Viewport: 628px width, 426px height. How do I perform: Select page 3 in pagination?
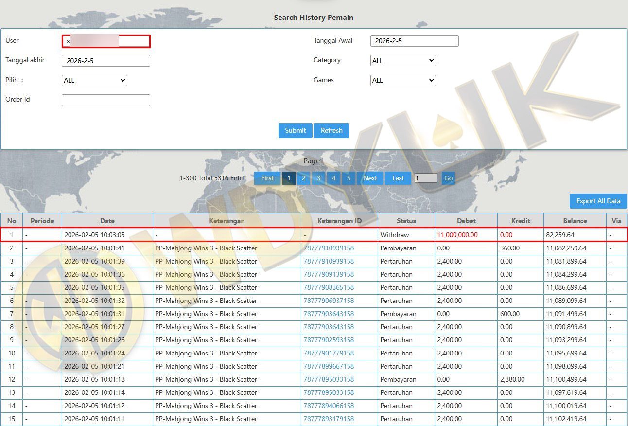tap(319, 178)
